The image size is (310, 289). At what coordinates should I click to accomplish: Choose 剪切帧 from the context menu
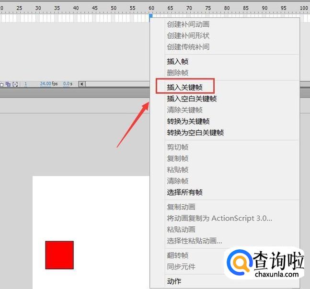click(178, 147)
